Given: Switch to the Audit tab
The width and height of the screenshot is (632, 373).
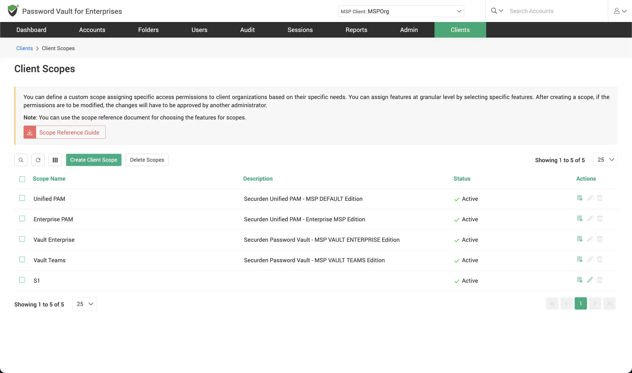Looking at the screenshot, I should pyautogui.click(x=247, y=30).
